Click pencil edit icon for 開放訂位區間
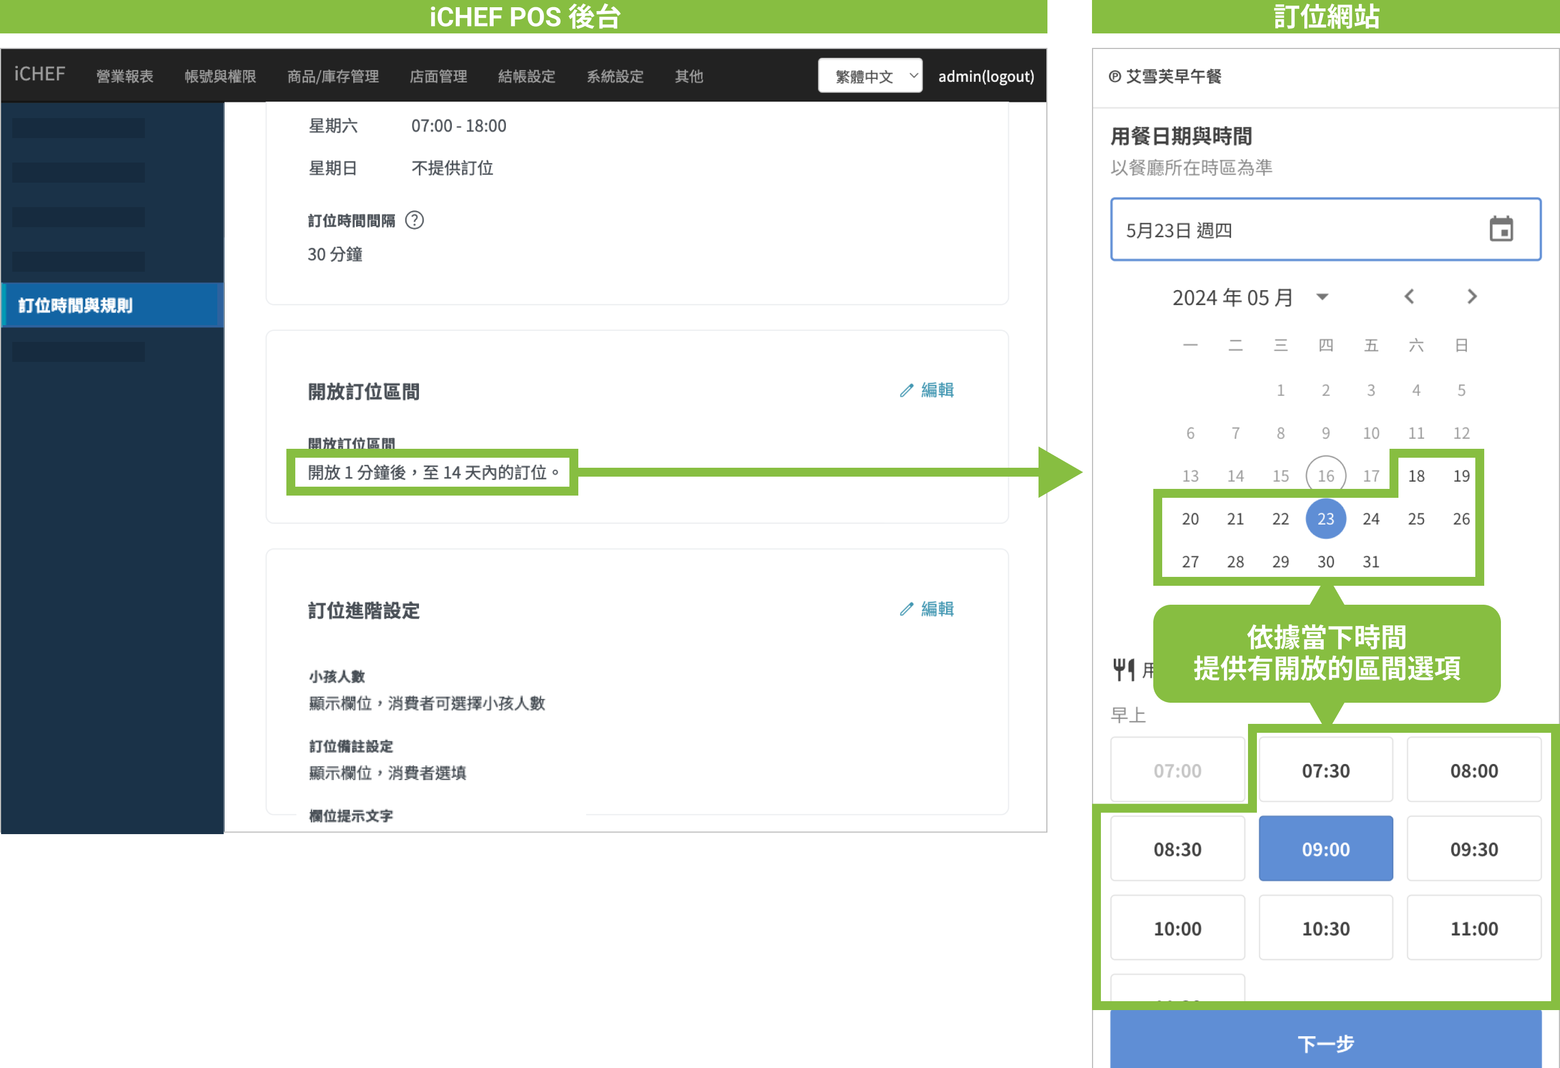The width and height of the screenshot is (1560, 1068). (x=906, y=390)
